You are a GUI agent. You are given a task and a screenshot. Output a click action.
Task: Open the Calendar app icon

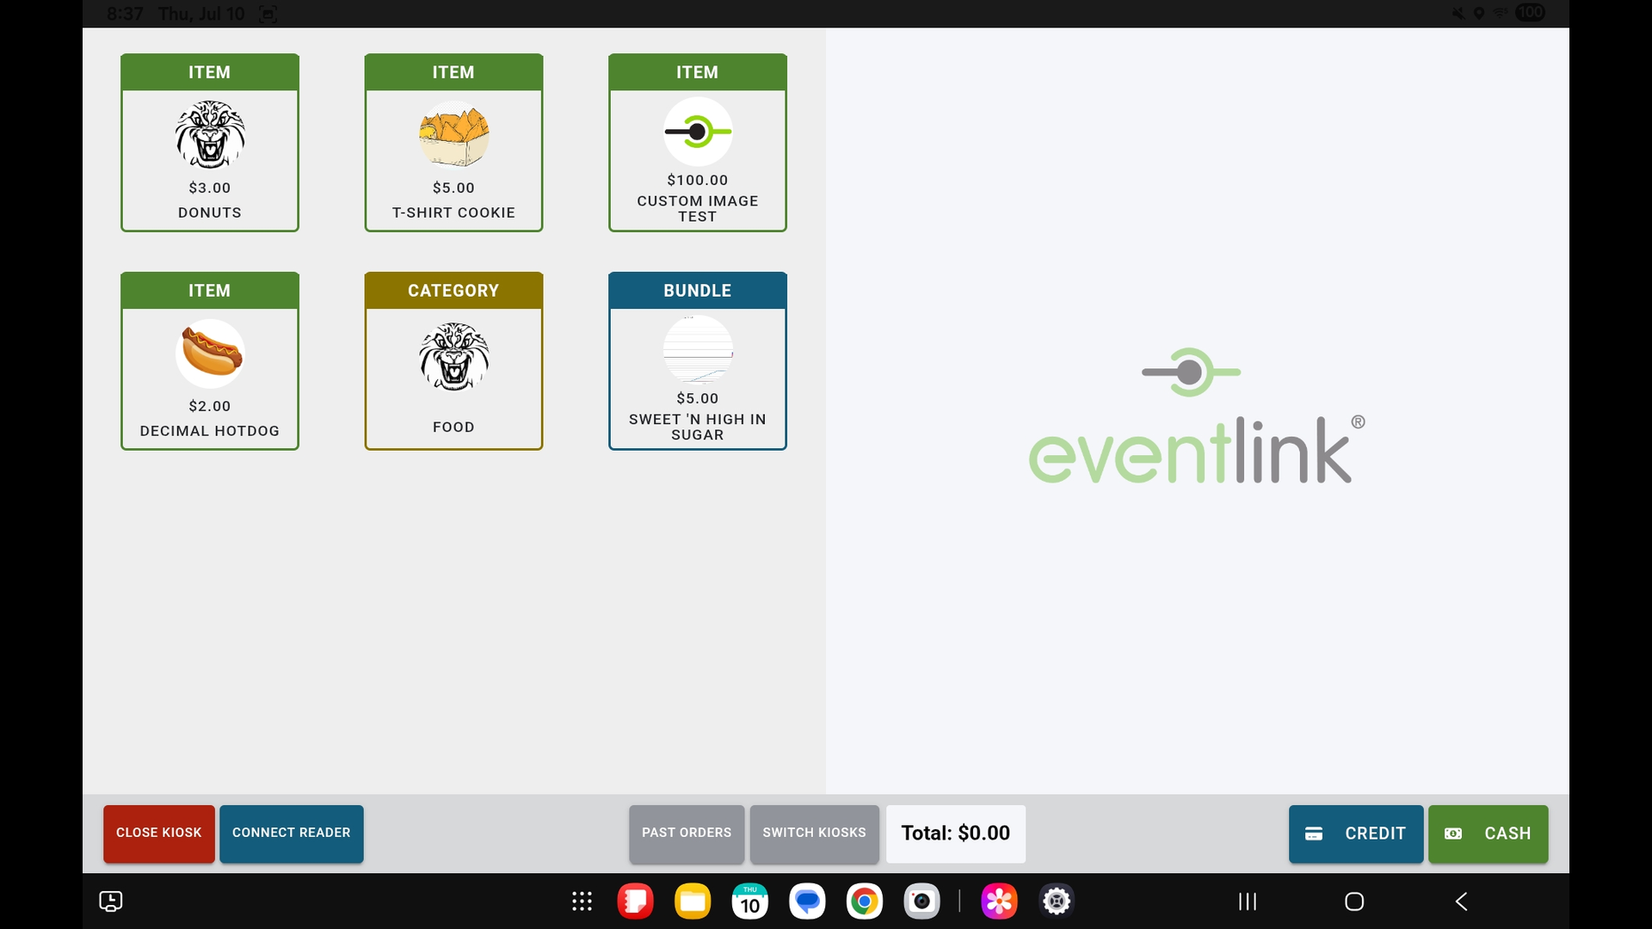(749, 901)
